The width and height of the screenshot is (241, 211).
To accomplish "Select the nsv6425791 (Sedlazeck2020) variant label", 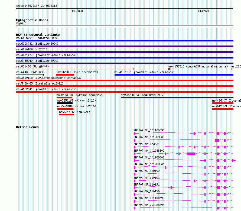I will tap(37, 38).
